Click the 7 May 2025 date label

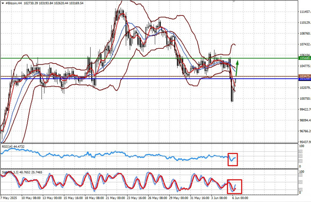click(9, 198)
